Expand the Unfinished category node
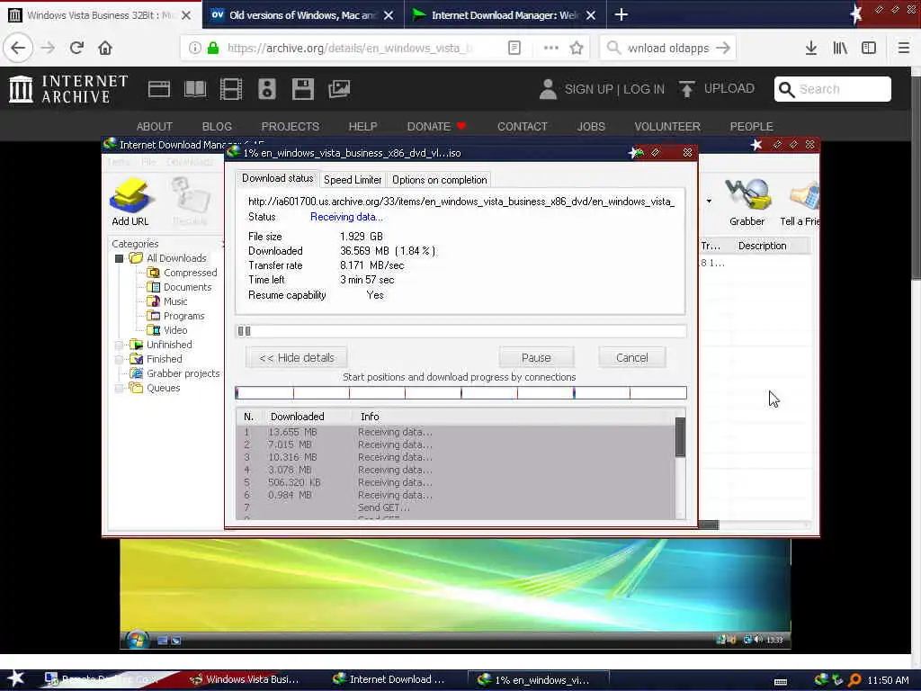This screenshot has height=691, width=921. pos(120,345)
